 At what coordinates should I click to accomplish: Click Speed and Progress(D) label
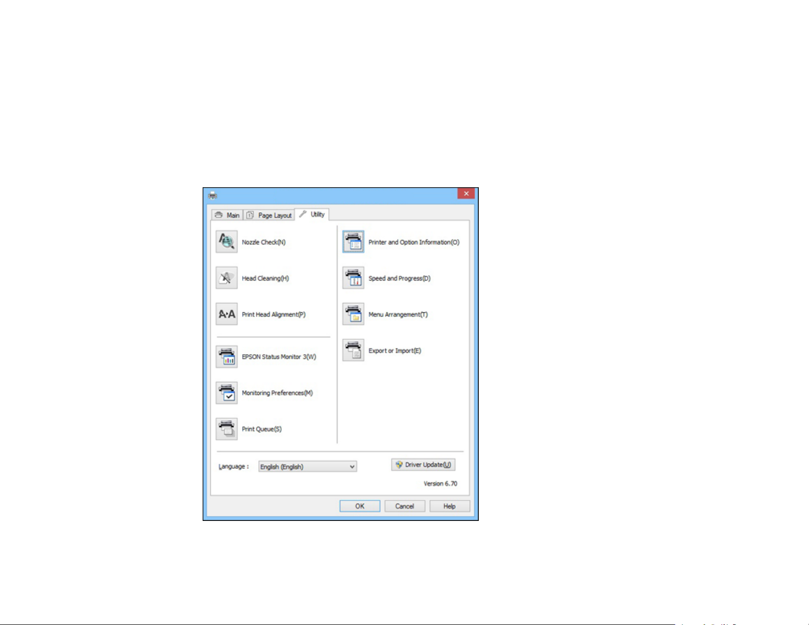[399, 279]
